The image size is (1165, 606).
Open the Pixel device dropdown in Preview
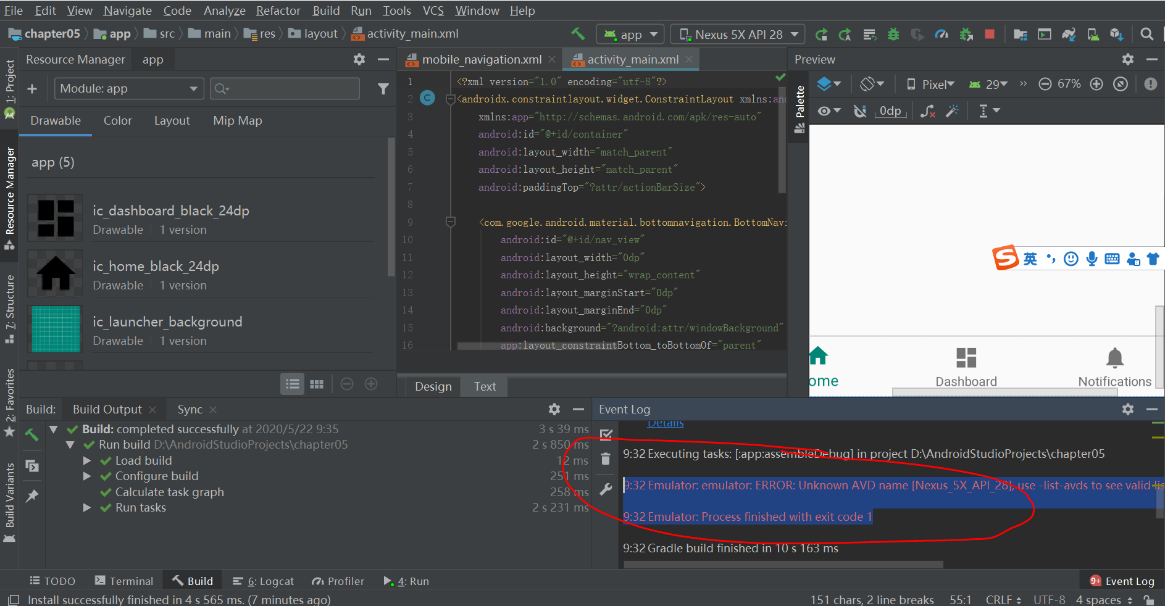point(931,85)
